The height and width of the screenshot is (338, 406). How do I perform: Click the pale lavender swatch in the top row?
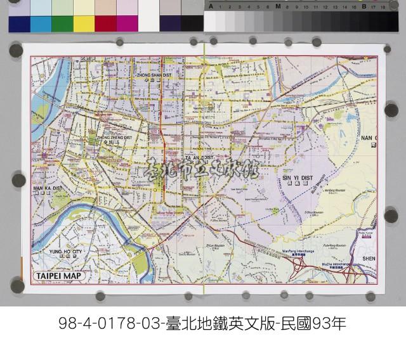point(20,8)
